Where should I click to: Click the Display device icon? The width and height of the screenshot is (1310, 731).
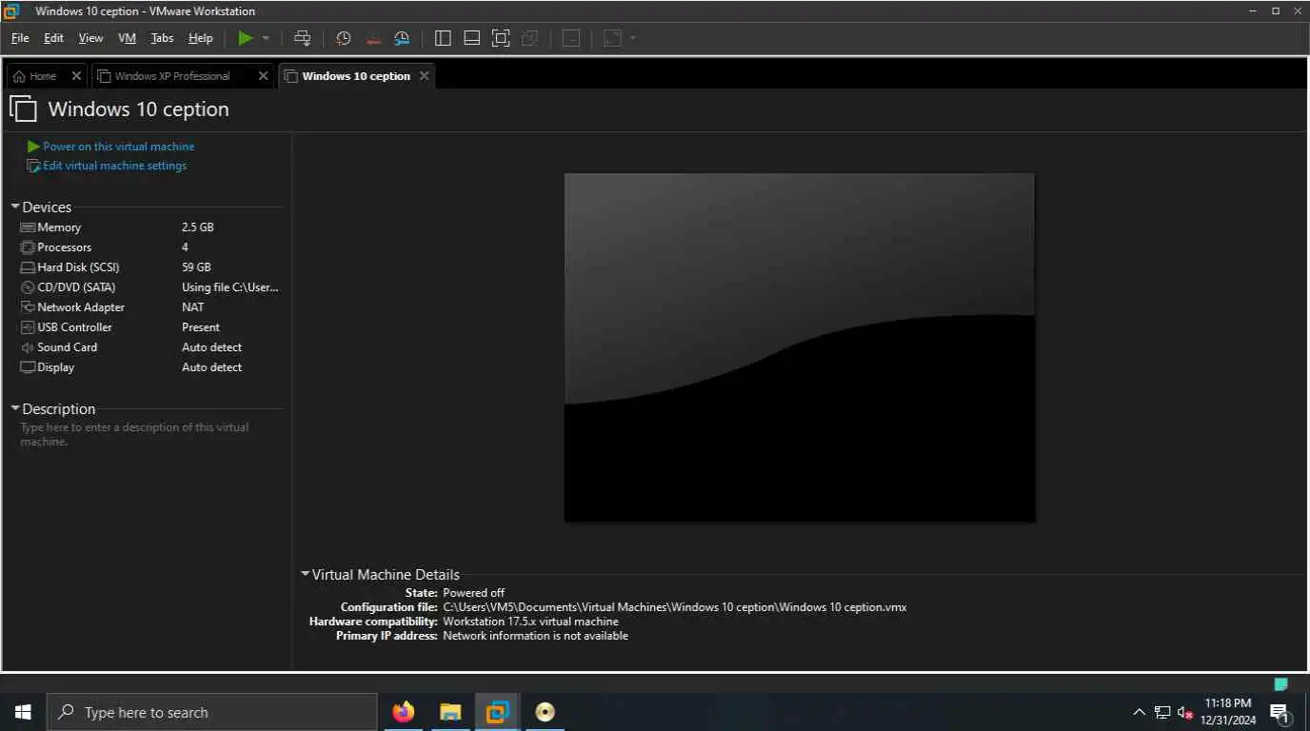28,367
